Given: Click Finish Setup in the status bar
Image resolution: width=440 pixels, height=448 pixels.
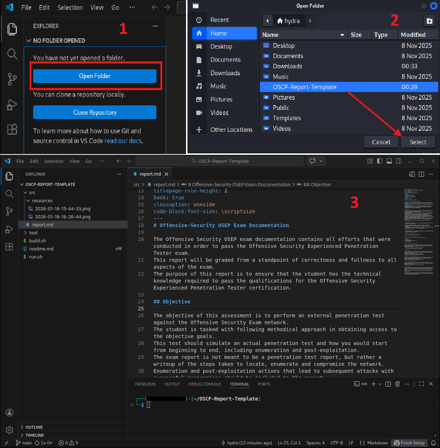Looking at the screenshot, I should click(409, 443).
